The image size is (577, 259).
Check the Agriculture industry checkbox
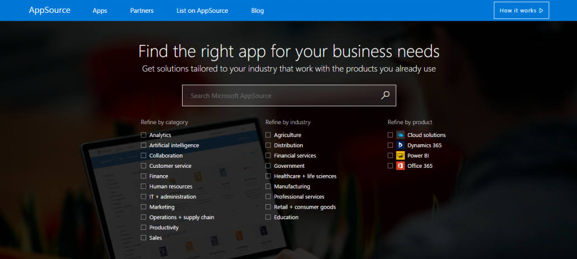(x=268, y=135)
